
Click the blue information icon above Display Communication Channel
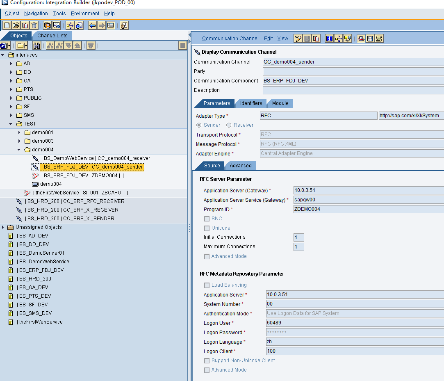(329, 38)
